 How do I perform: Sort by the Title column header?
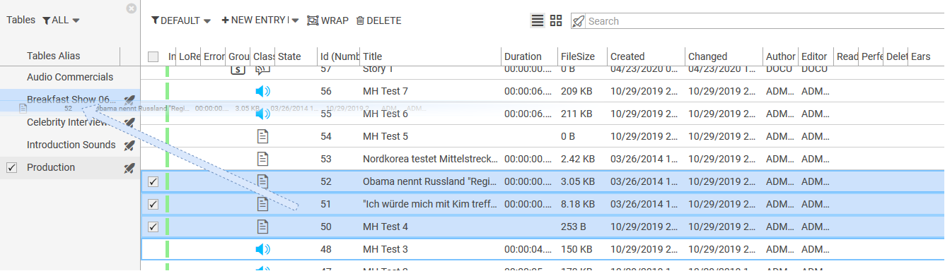[x=373, y=56]
